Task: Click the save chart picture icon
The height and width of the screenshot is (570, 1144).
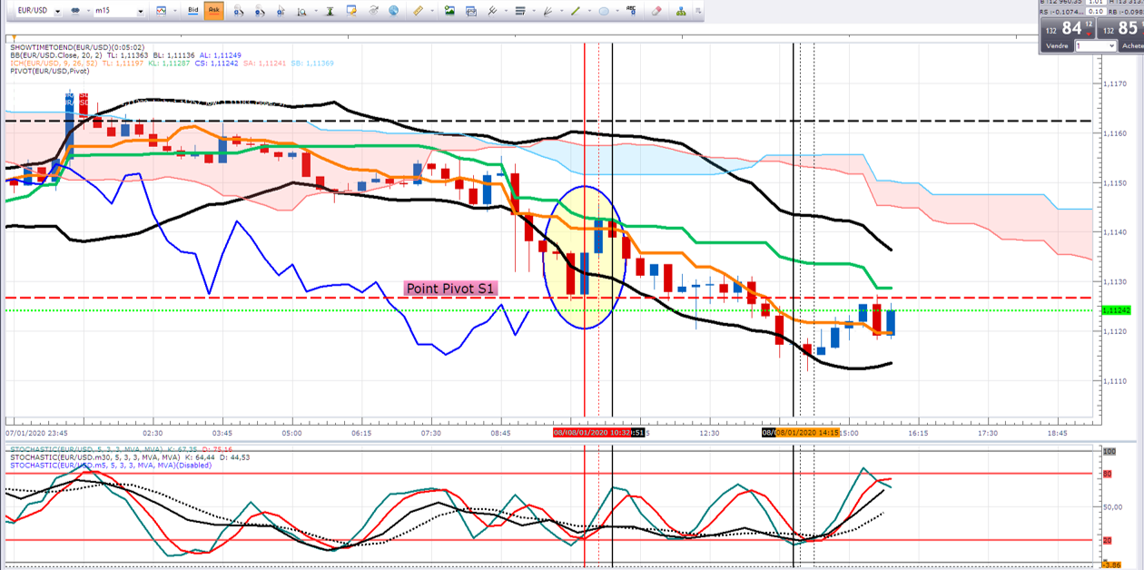Action: pos(449,11)
